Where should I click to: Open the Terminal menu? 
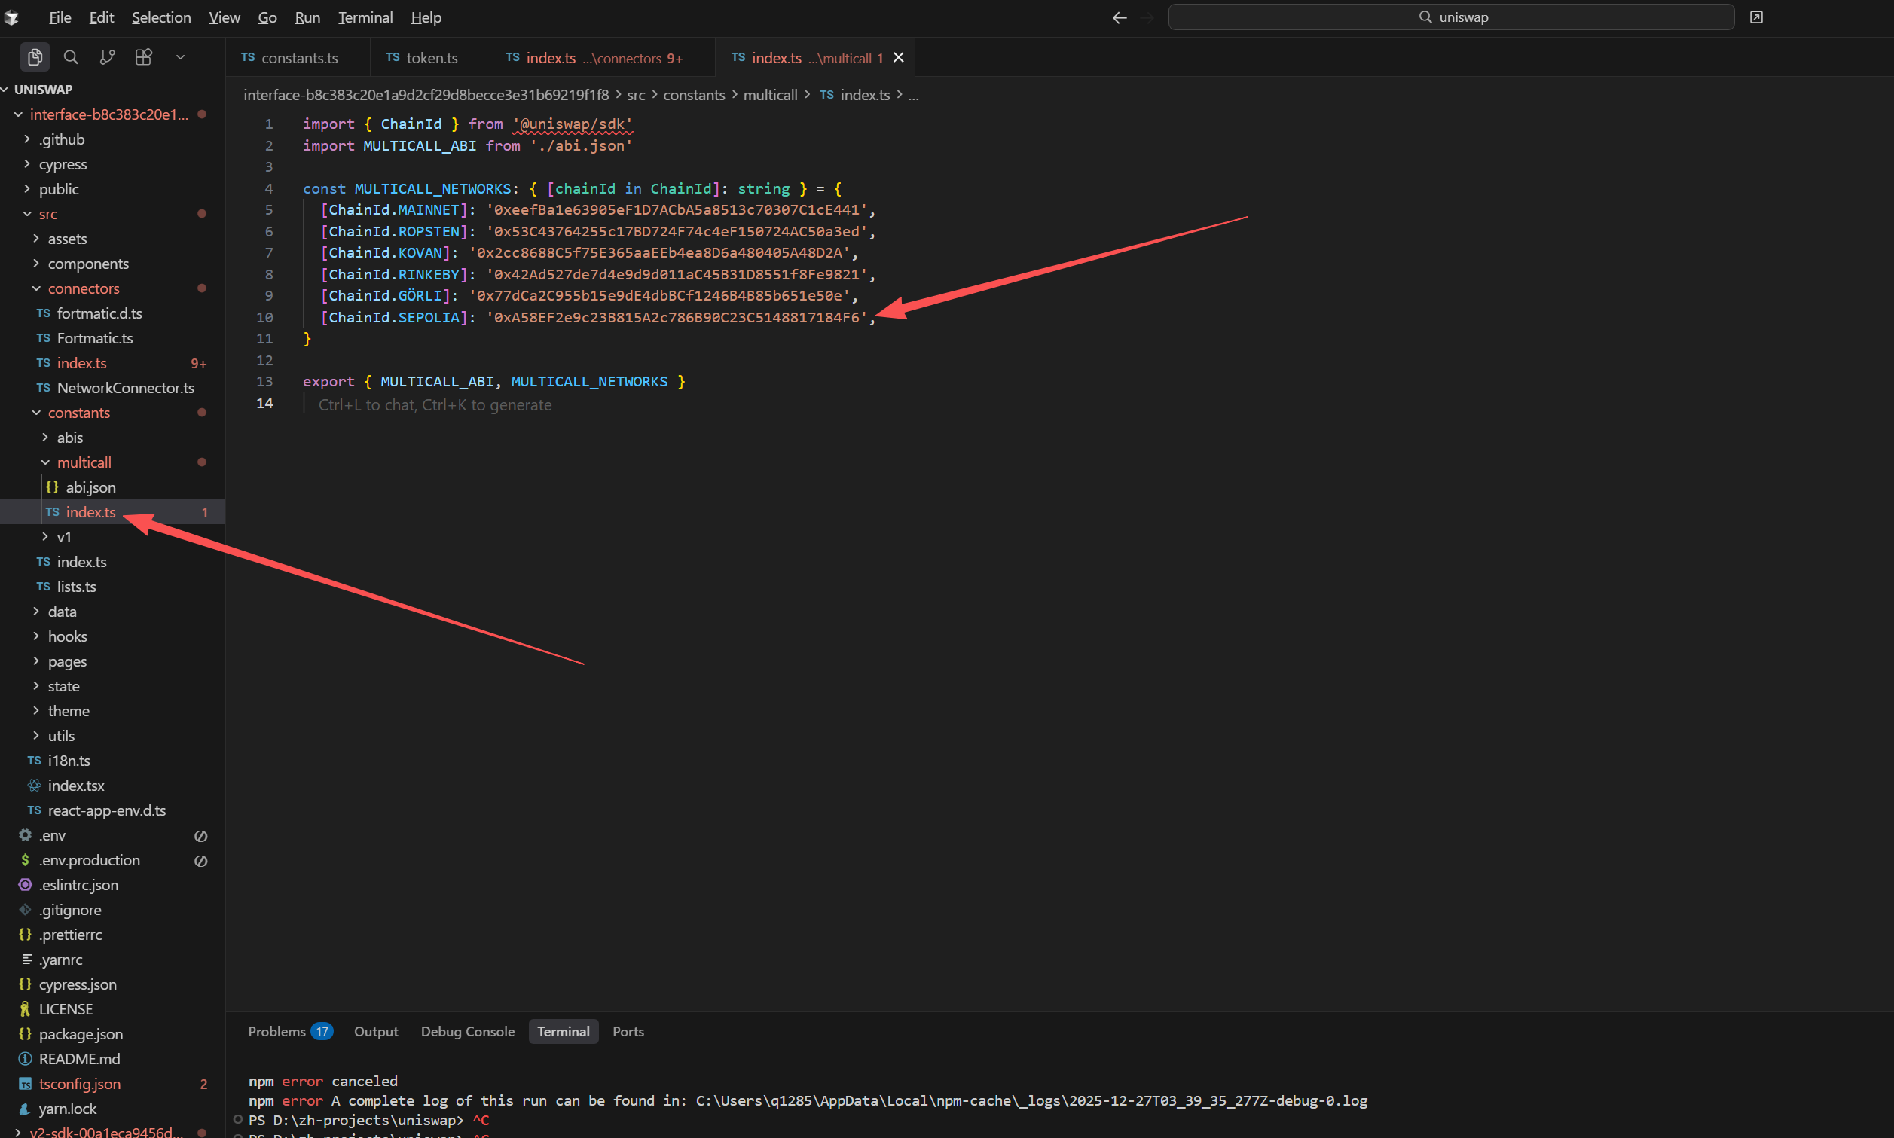pyautogui.click(x=365, y=17)
